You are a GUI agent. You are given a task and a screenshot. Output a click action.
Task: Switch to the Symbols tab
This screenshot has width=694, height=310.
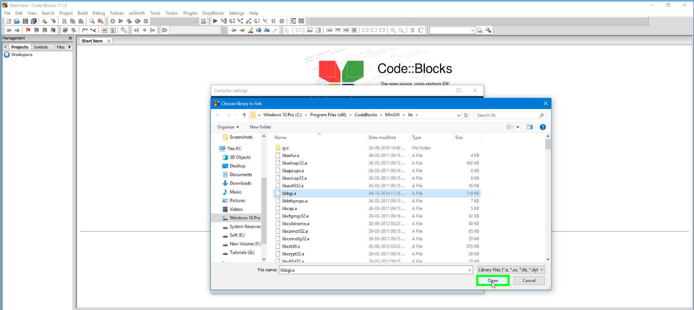point(41,47)
